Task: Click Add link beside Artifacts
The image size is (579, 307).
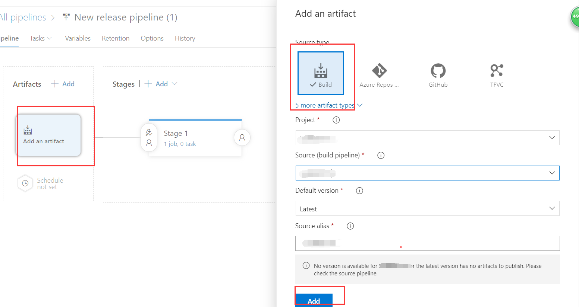Action: click(x=68, y=84)
